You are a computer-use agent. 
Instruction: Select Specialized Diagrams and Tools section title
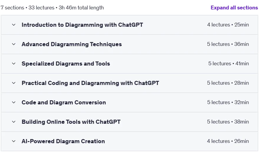pyautogui.click(x=66, y=64)
